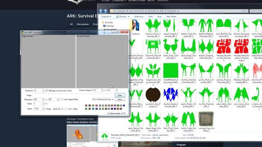The height and width of the screenshot is (147, 262).
Task: Select the warmap_Sign_WarMap_C template
Action: click(206, 122)
